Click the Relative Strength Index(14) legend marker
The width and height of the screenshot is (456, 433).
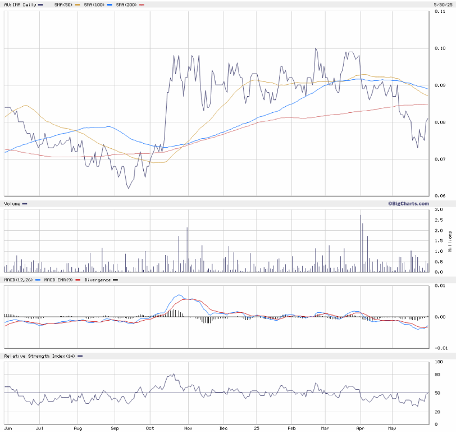coord(80,356)
